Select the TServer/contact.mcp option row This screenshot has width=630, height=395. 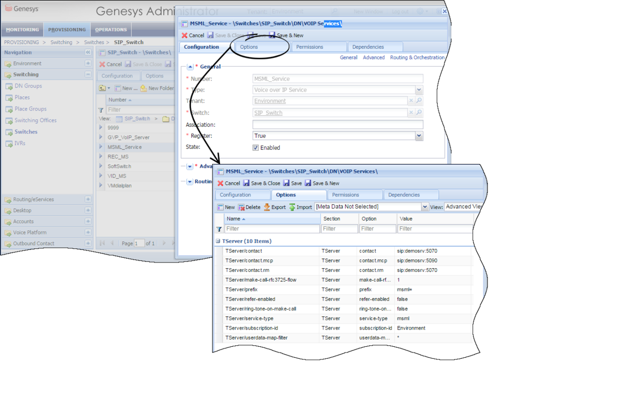click(344, 261)
